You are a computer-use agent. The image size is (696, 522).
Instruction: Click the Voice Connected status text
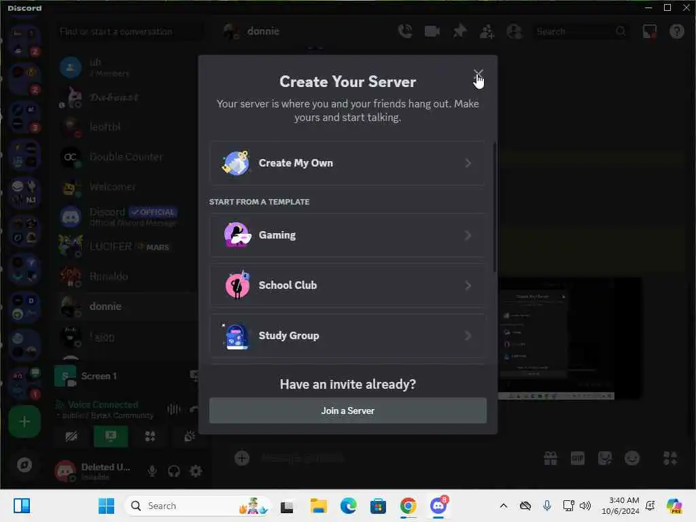coord(103,405)
